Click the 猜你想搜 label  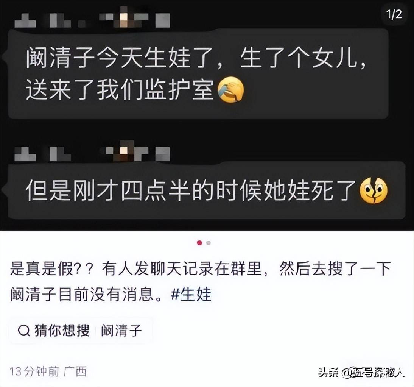(62, 331)
